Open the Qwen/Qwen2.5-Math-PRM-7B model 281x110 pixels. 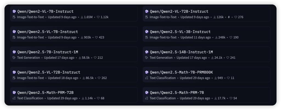point(177,93)
